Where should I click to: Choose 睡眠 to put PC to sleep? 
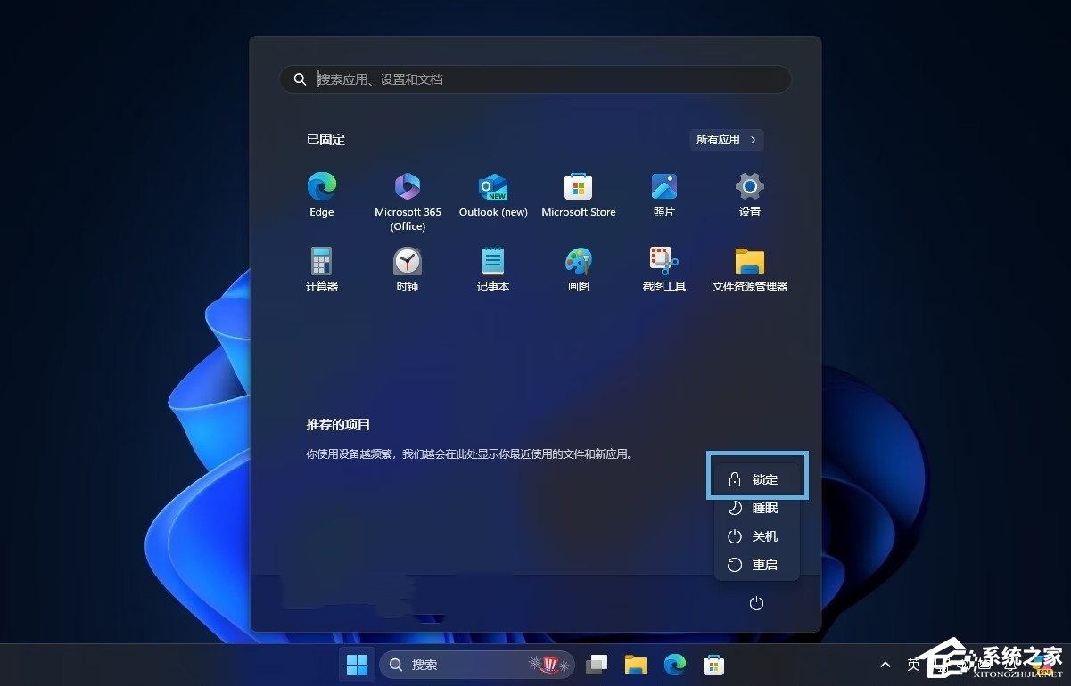click(x=757, y=507)
